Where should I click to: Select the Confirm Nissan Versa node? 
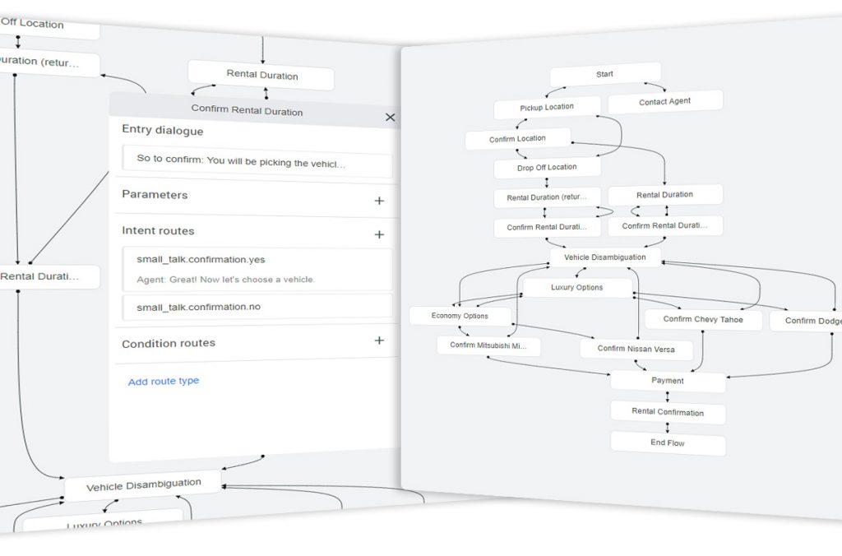coord(636,349)
